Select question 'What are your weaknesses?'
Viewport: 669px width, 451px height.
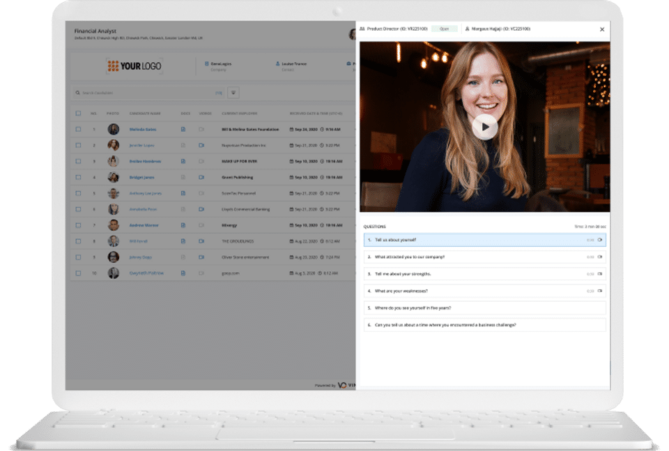(x=485, y=291)
